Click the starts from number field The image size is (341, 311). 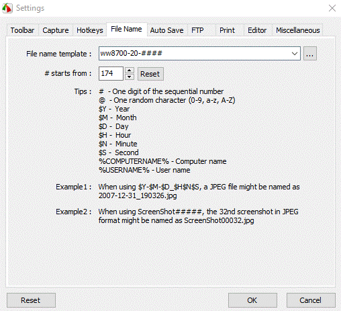tap(111, 73)
